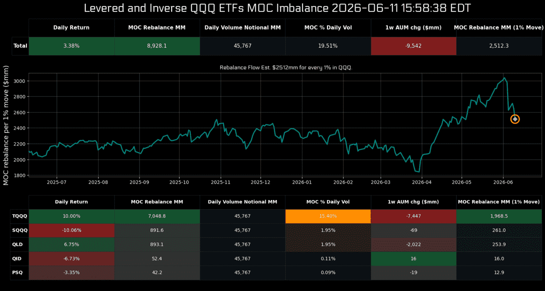This screenshot has width=545, height=291.
Task: Click the TQQQ row label
Action: click(20, 216)
